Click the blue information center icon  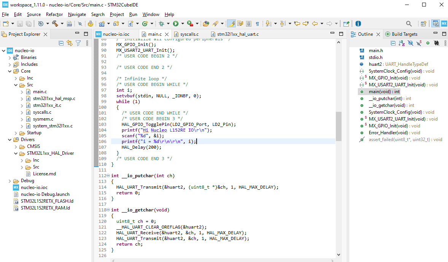[358, 24]
